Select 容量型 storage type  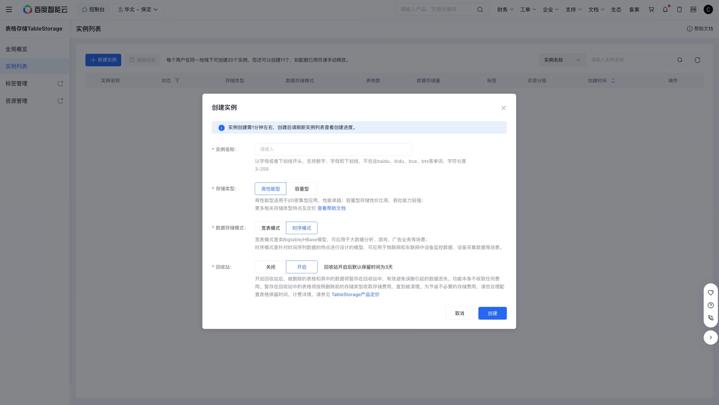(x=302, y=189)
